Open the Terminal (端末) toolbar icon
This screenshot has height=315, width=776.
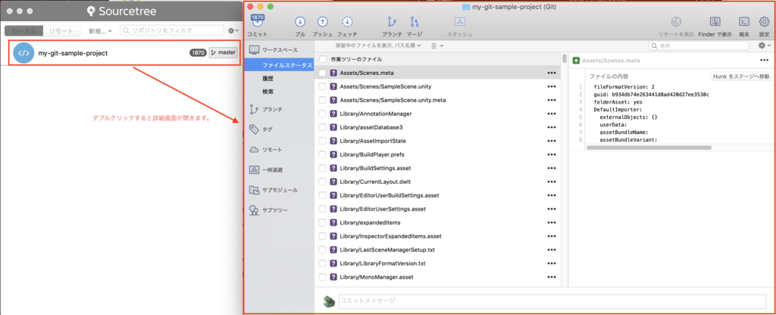tap(743, 22)
